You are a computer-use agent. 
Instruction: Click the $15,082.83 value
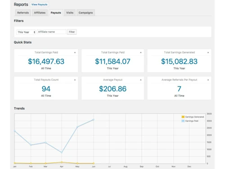point(179,61)
